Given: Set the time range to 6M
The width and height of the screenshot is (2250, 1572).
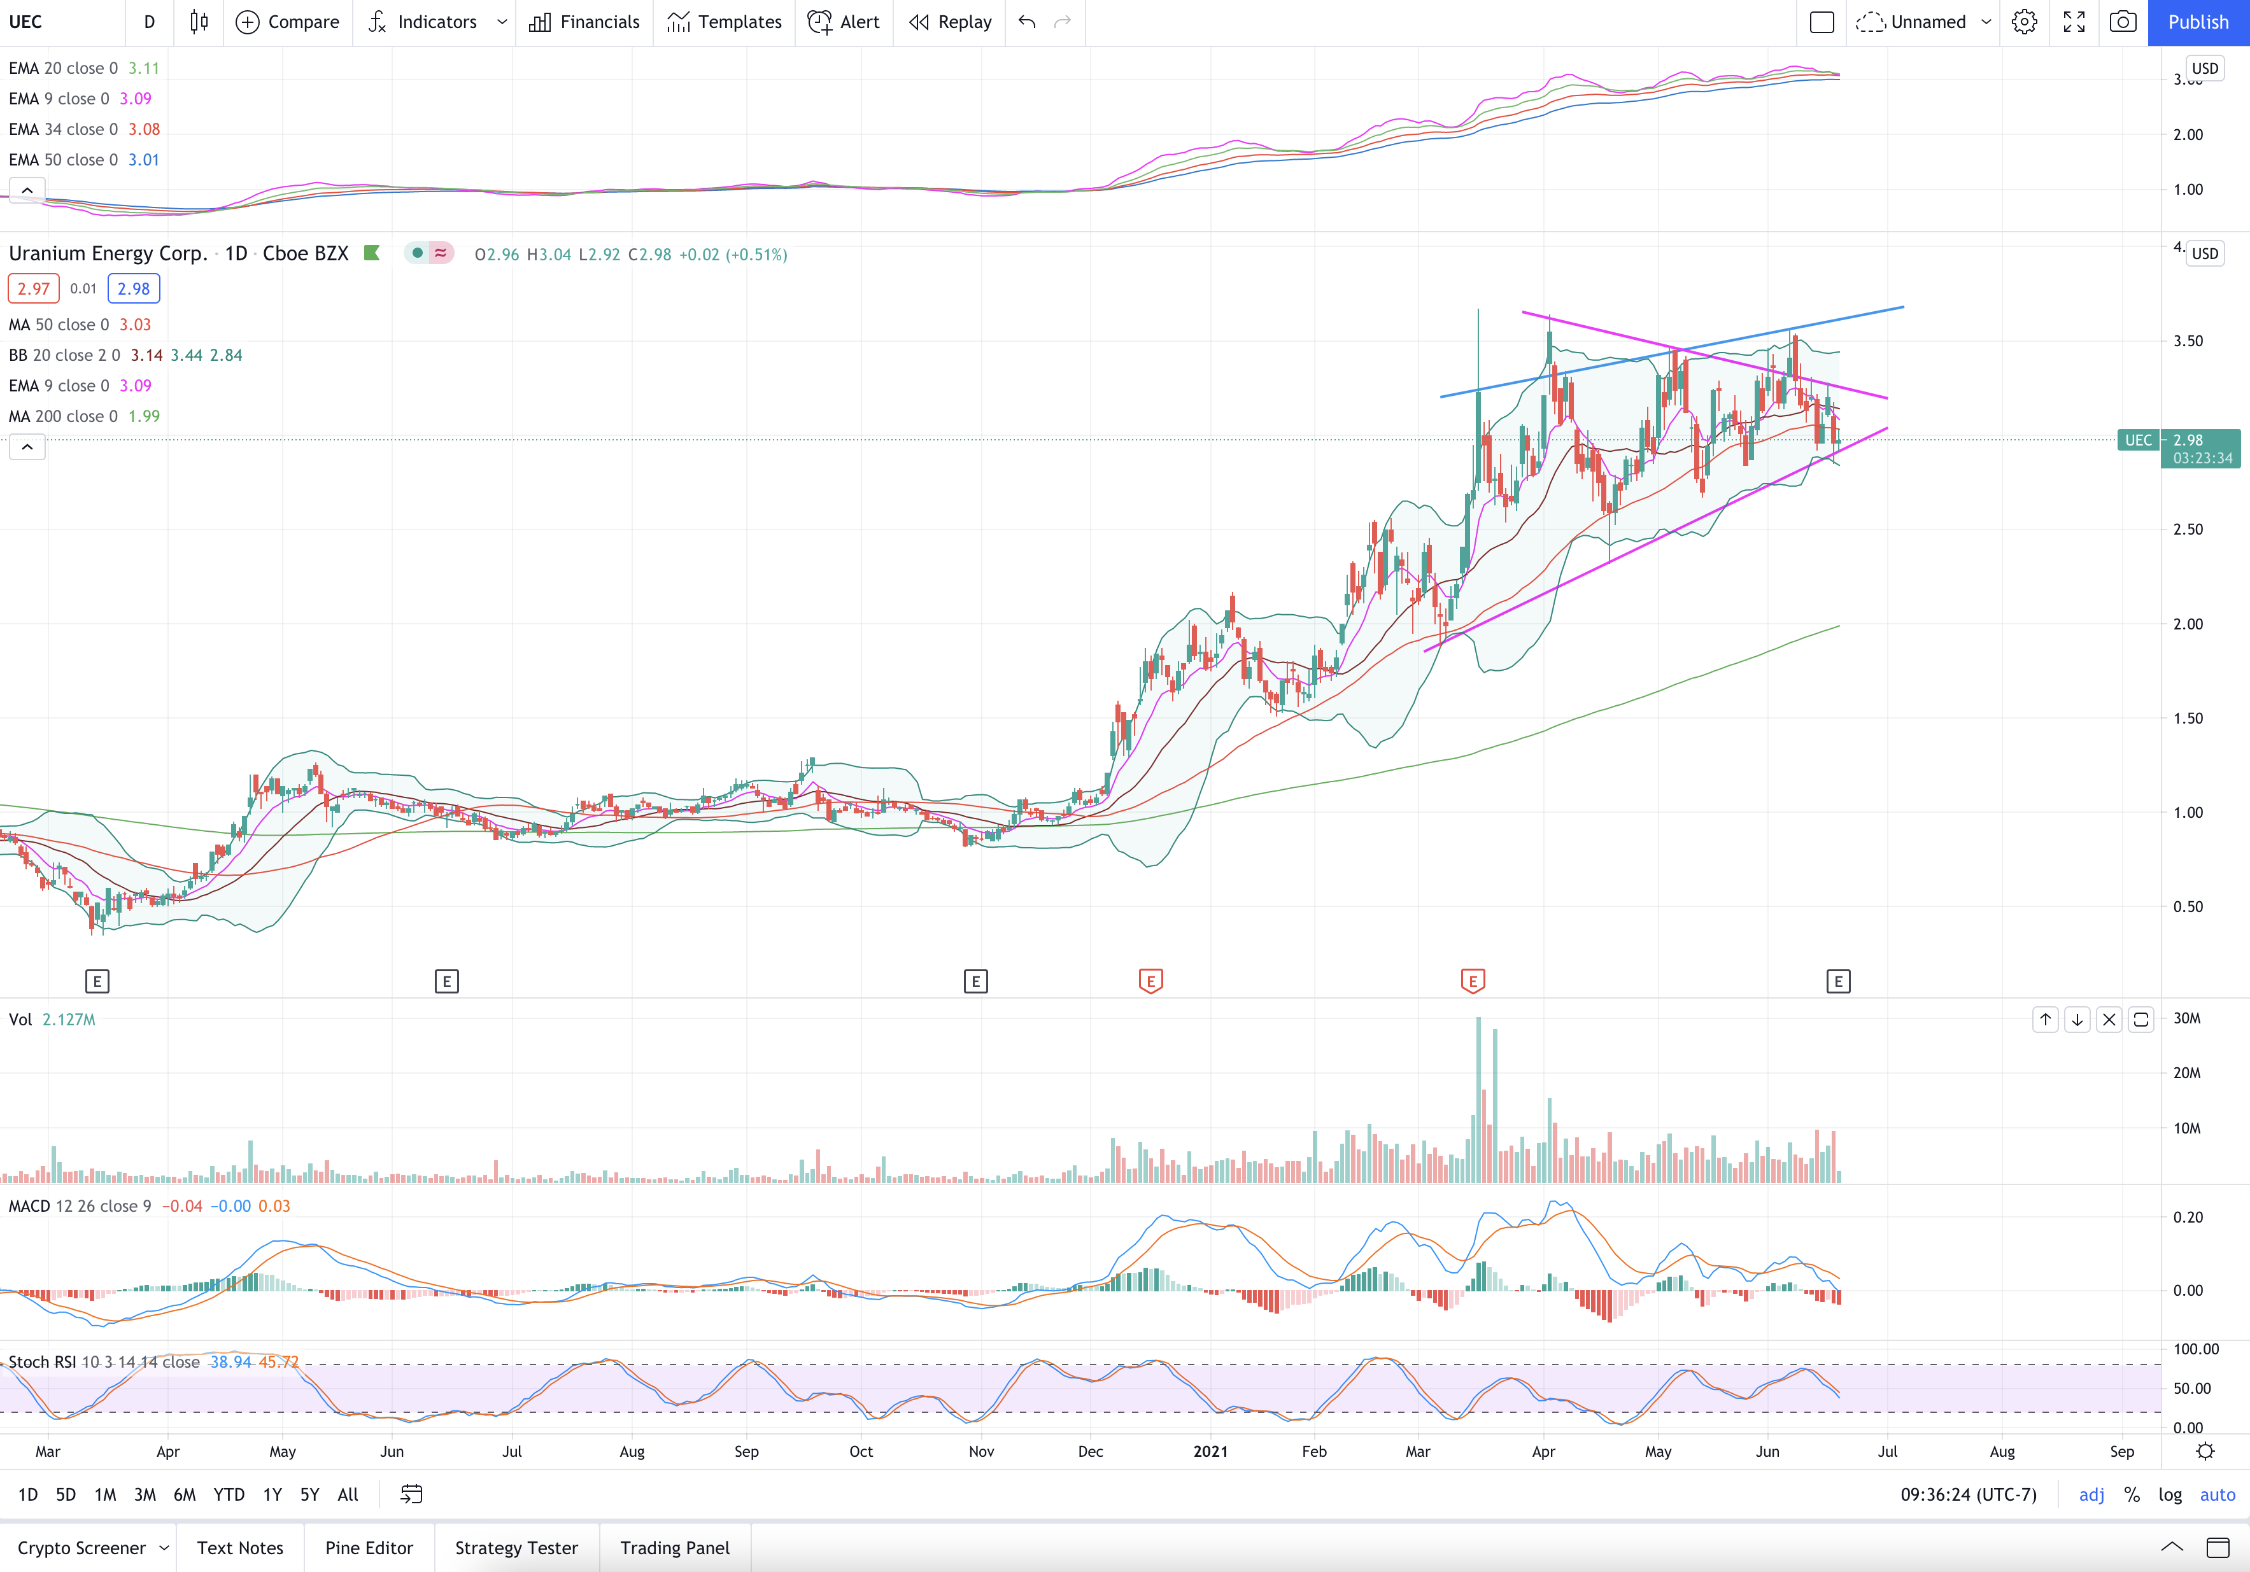Looking at the screenshot, I should pyautogui.click(x=184, y=1494).
